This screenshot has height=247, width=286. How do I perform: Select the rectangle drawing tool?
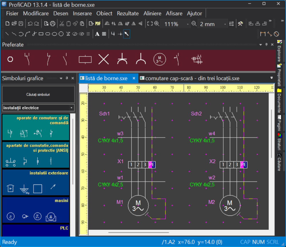(x=41, y=34)
